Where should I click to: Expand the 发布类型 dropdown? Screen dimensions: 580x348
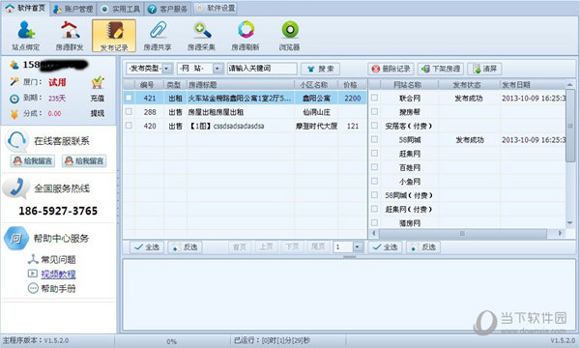(167, 69)
